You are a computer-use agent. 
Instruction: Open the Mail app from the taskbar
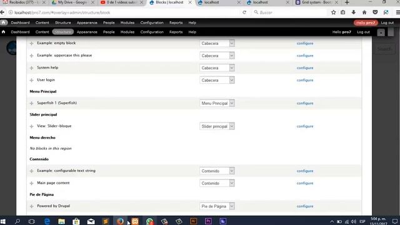click(x=91, y=221)
